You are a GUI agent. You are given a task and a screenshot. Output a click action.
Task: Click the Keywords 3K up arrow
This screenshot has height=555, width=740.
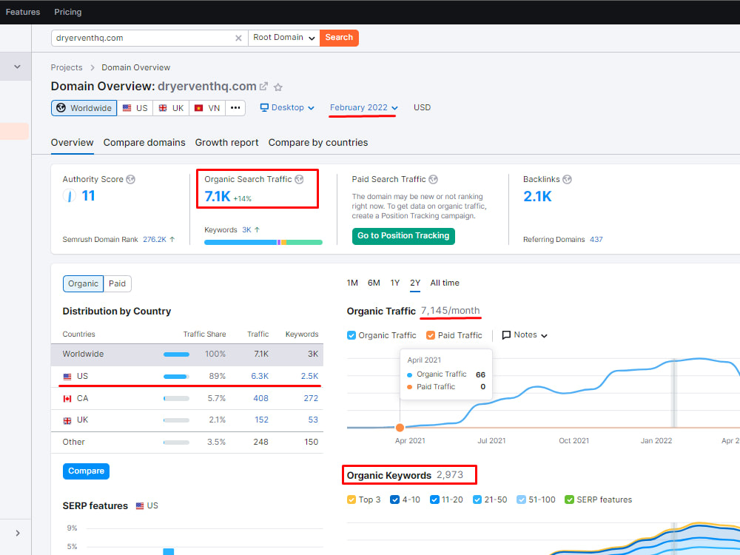258,230
